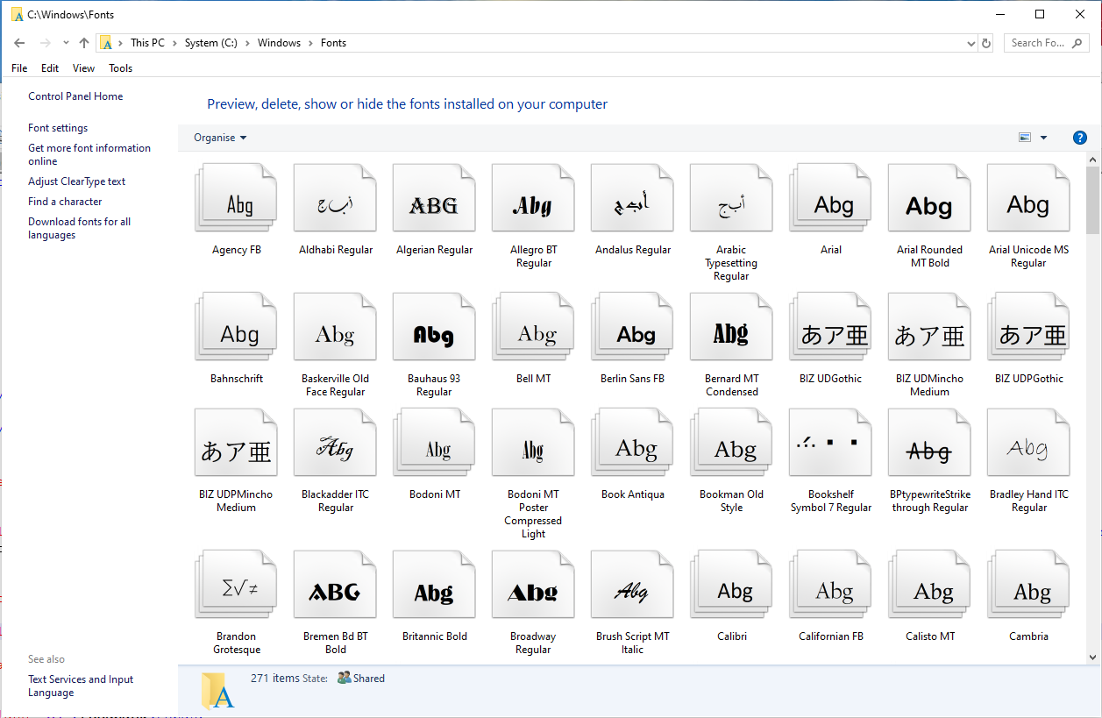Select the Bell MT font icon
This screenshot has width=1102, height=718.
(533, 328)
